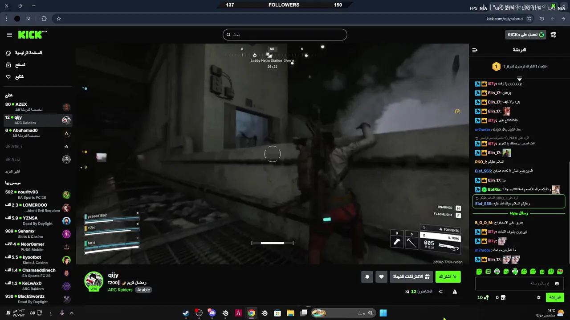Open recommended channel NoorGamer
The height and width of the screenshot is (320, 570).
tap(38, 247)
